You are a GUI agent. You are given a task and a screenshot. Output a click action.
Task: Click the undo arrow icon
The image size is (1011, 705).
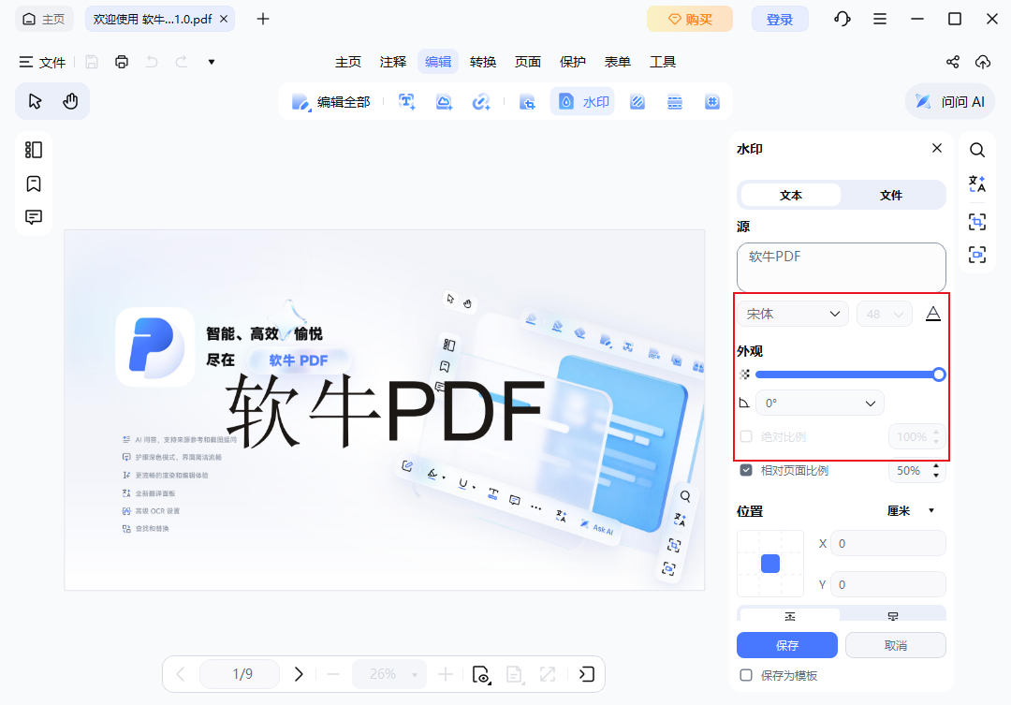[x=152, y=62]
